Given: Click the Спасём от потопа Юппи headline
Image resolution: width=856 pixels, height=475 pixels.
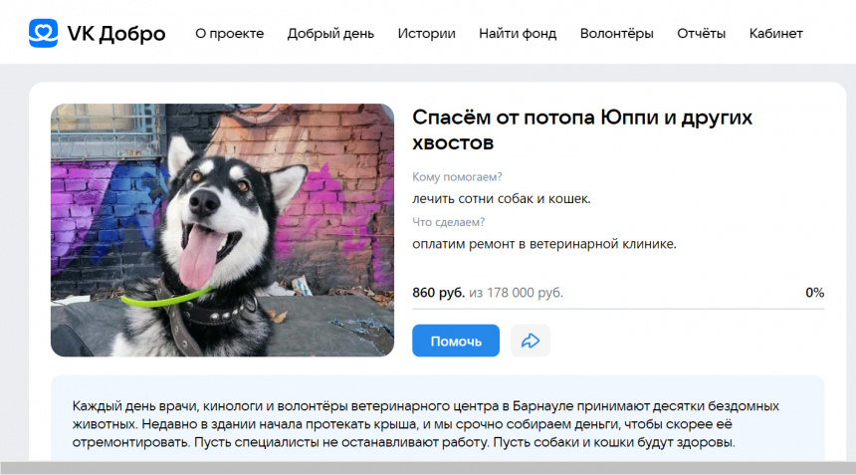Looking at the screenshot, I should 582,129.
